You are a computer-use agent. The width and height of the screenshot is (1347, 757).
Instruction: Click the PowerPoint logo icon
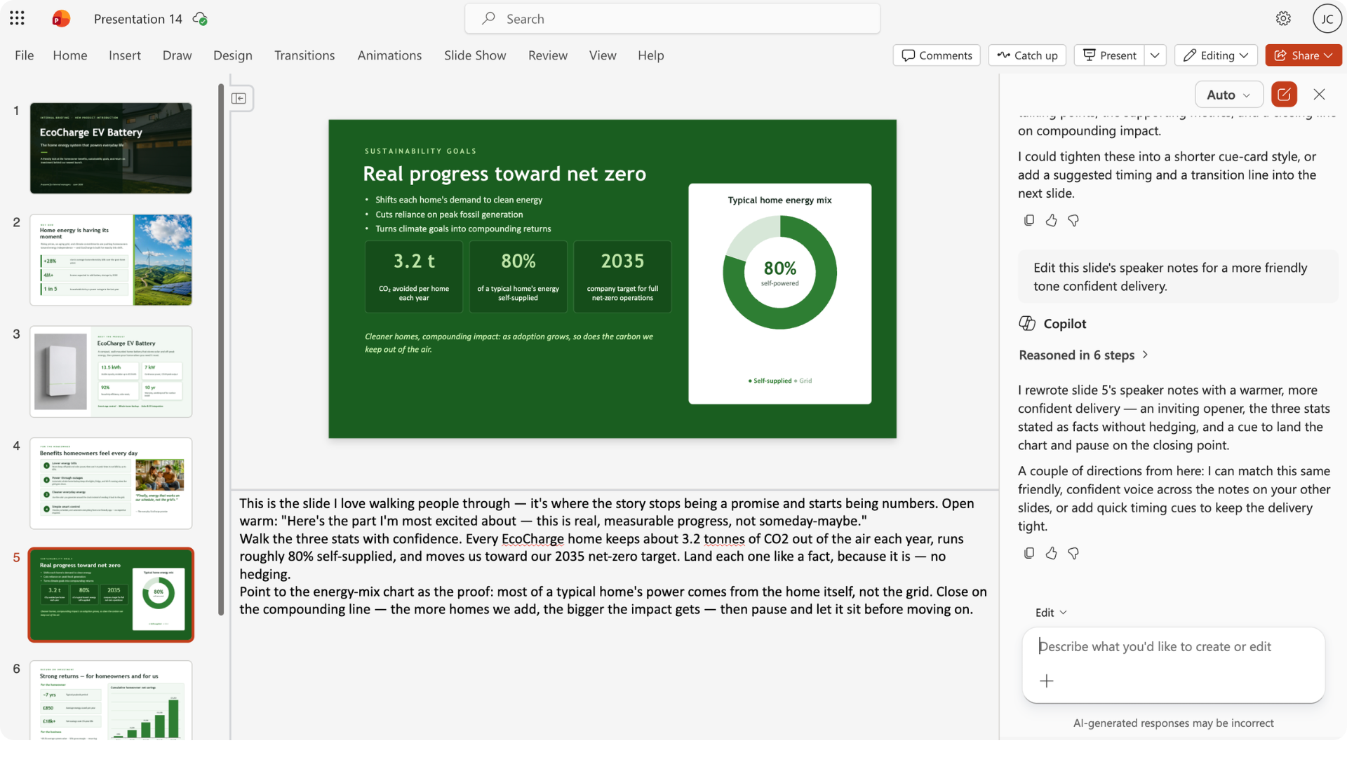pyautogui.click(x=61, y=19)
